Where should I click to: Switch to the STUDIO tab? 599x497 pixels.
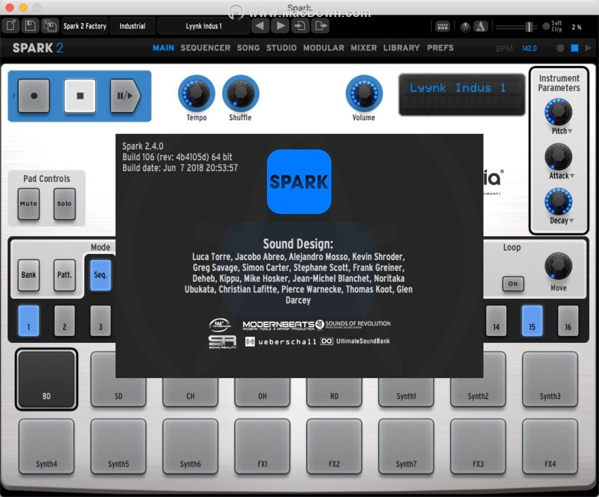(x=282, y=48)
